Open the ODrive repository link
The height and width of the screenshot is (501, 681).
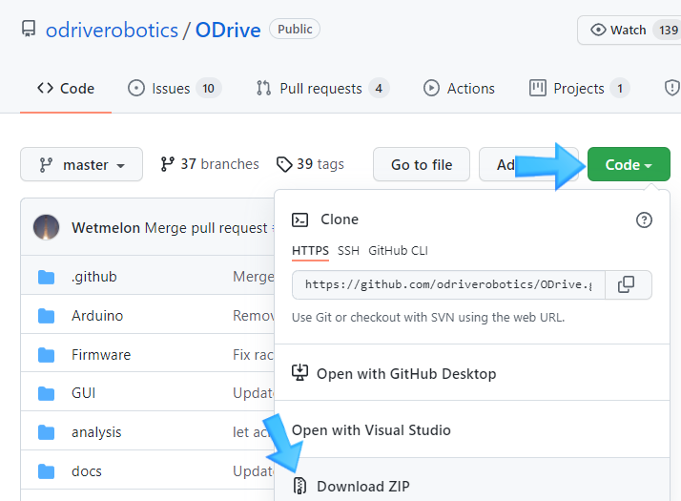[228, 30]
